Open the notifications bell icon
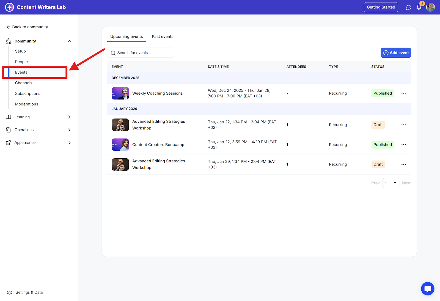Screen dimensions: 440x301 (419, 7)
